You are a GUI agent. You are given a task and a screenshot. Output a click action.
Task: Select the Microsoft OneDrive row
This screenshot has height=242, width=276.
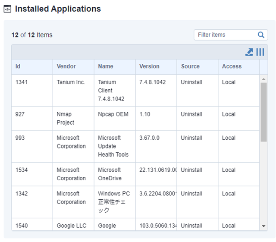tap(110, 174)
